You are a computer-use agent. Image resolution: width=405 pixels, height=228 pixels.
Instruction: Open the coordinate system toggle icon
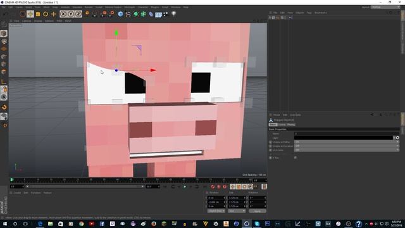click(x=87, y=14)
